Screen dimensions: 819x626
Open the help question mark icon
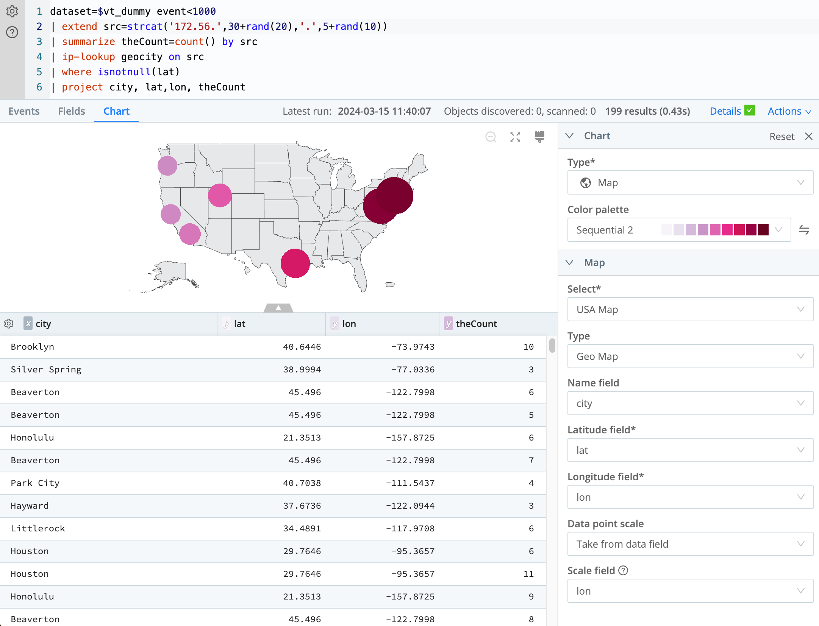pos(12,32)
